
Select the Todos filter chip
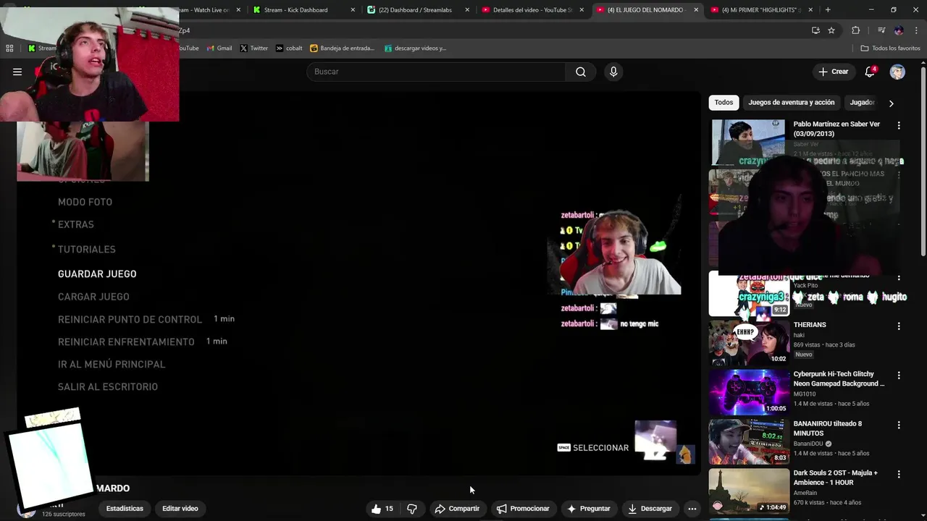coord(723,103)
